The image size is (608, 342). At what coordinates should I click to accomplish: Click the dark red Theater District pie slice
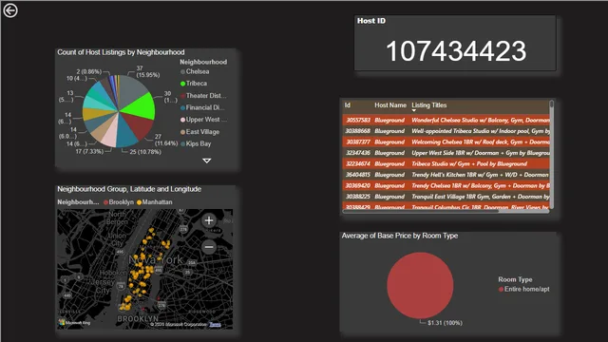point(138,125)
